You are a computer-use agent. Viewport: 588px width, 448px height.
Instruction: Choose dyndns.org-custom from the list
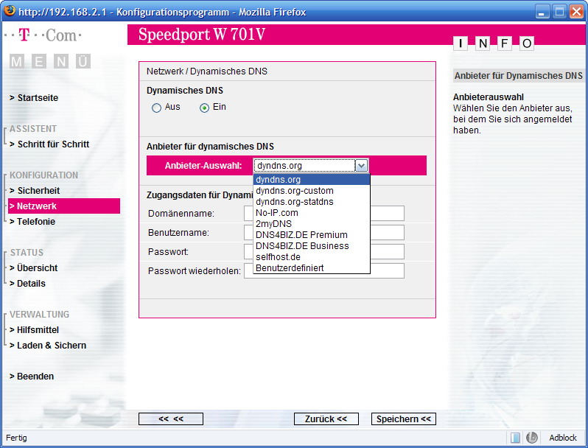coord(312,190)
